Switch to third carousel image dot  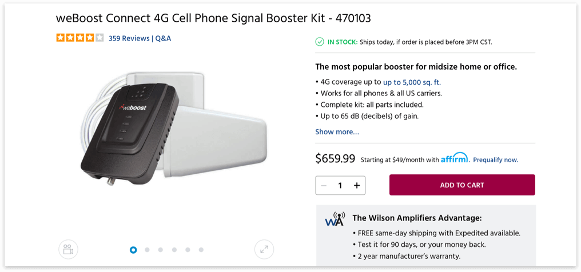[161, 250]
